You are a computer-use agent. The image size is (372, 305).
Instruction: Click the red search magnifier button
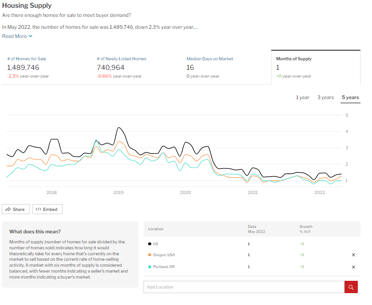[351, 287]
